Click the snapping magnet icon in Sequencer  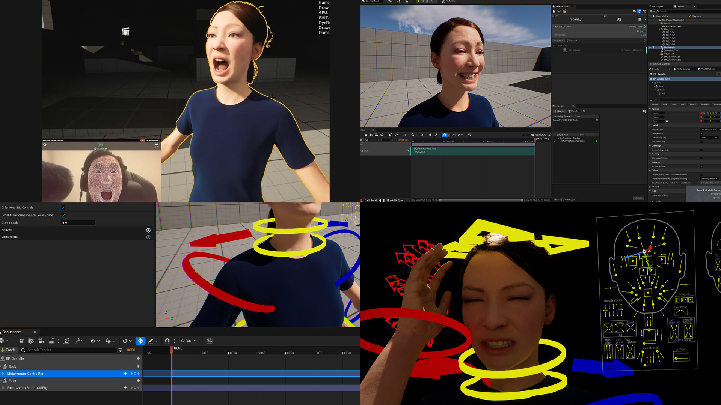[x=167, y=340]
